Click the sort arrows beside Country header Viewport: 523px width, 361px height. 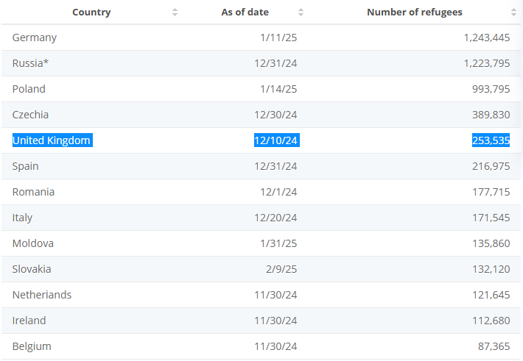tap(175, 12)
